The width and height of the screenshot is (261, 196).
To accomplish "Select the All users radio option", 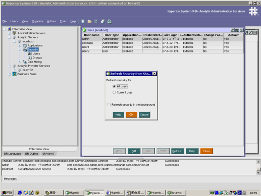I will point(114,86).
